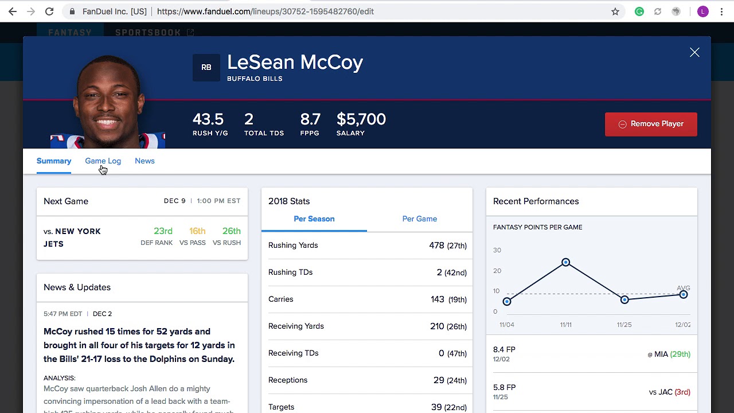This screenshot has width=734, height=413.
Task: Go forward with the browser forward arrow
Action: point(31,11)
